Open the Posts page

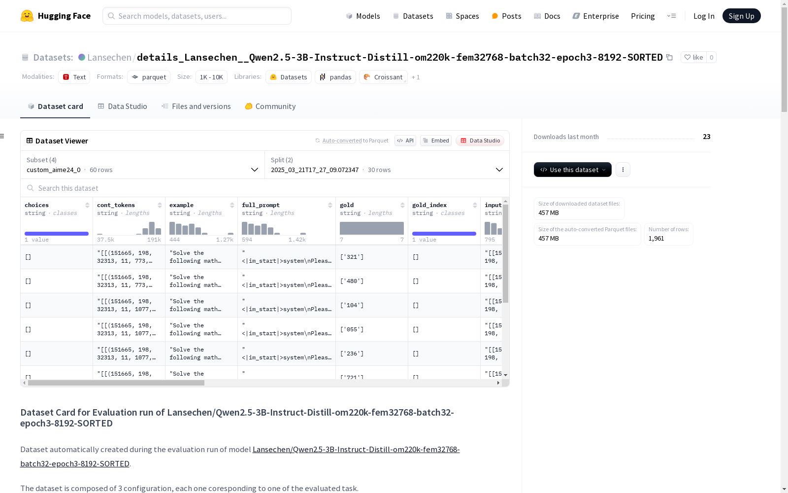506,16
